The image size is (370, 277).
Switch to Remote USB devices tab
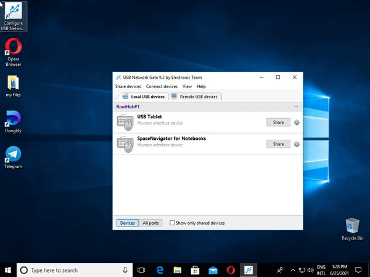point(195,97)
